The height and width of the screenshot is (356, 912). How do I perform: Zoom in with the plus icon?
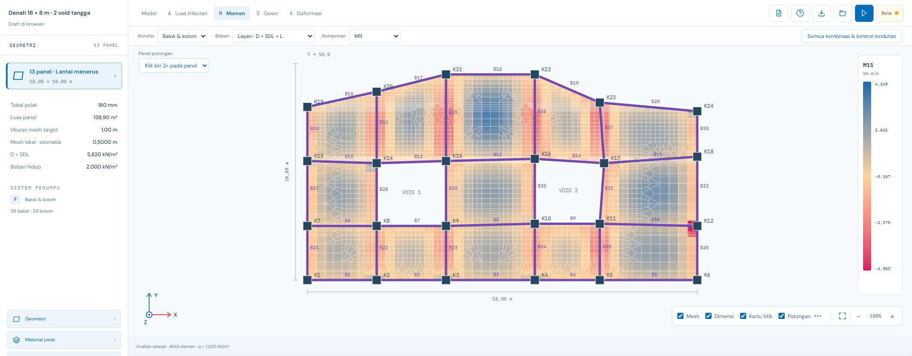click(892, 317)
